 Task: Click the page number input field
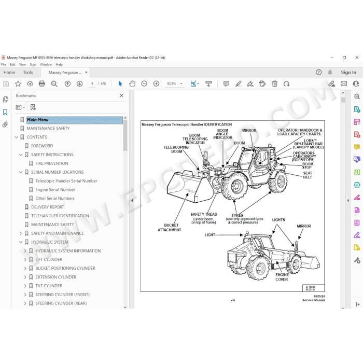[92, 83]
